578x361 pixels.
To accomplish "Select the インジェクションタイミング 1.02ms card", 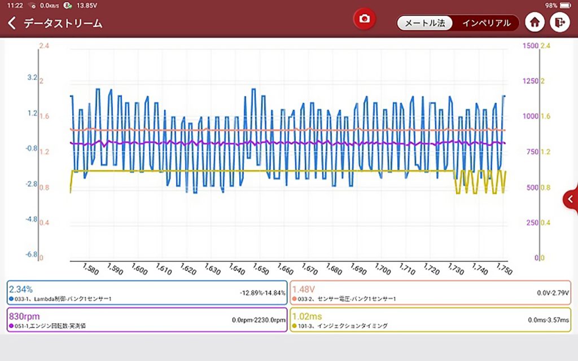I will point(430,320).
